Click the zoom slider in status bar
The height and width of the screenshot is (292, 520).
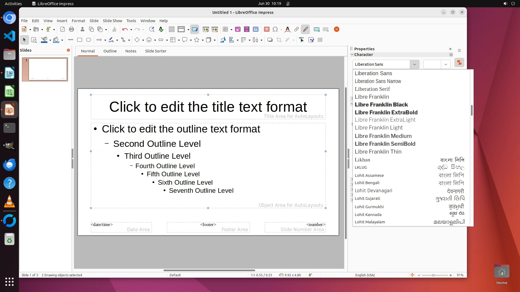click(x=433, y=275)
